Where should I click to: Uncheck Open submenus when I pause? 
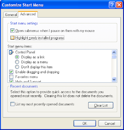point(12,31)
